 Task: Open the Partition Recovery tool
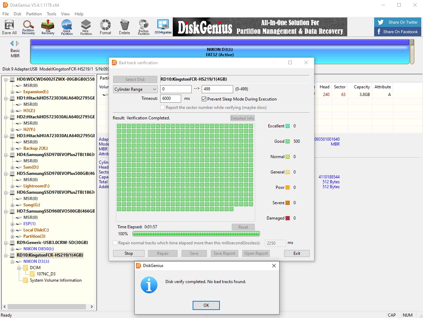tap(28, 27)
